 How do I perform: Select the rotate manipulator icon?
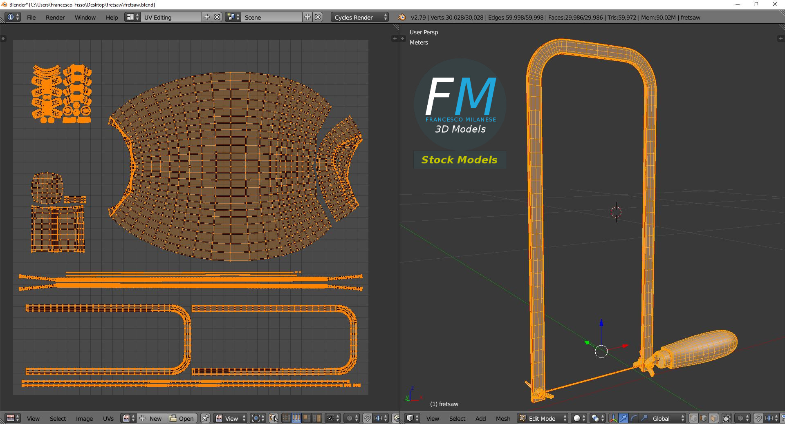(x=633, y=418)
